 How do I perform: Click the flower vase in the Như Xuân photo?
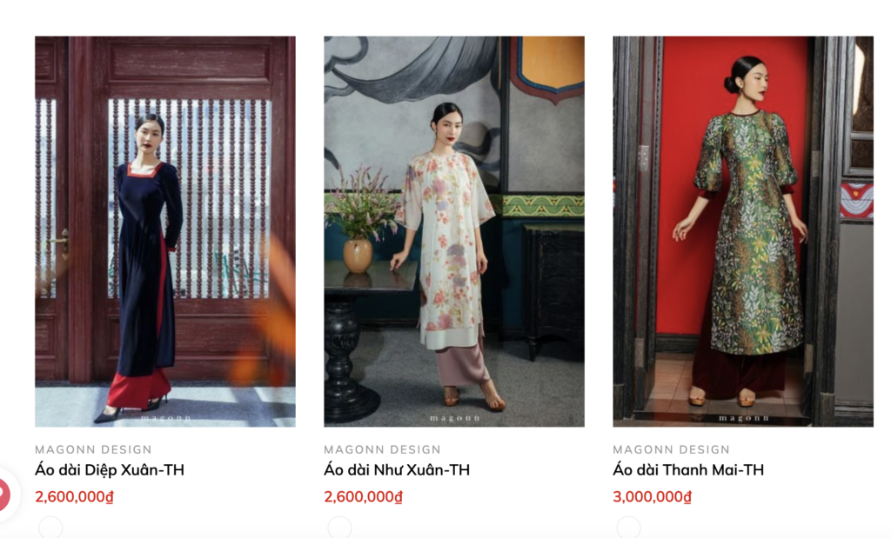[x=358, y=256]
